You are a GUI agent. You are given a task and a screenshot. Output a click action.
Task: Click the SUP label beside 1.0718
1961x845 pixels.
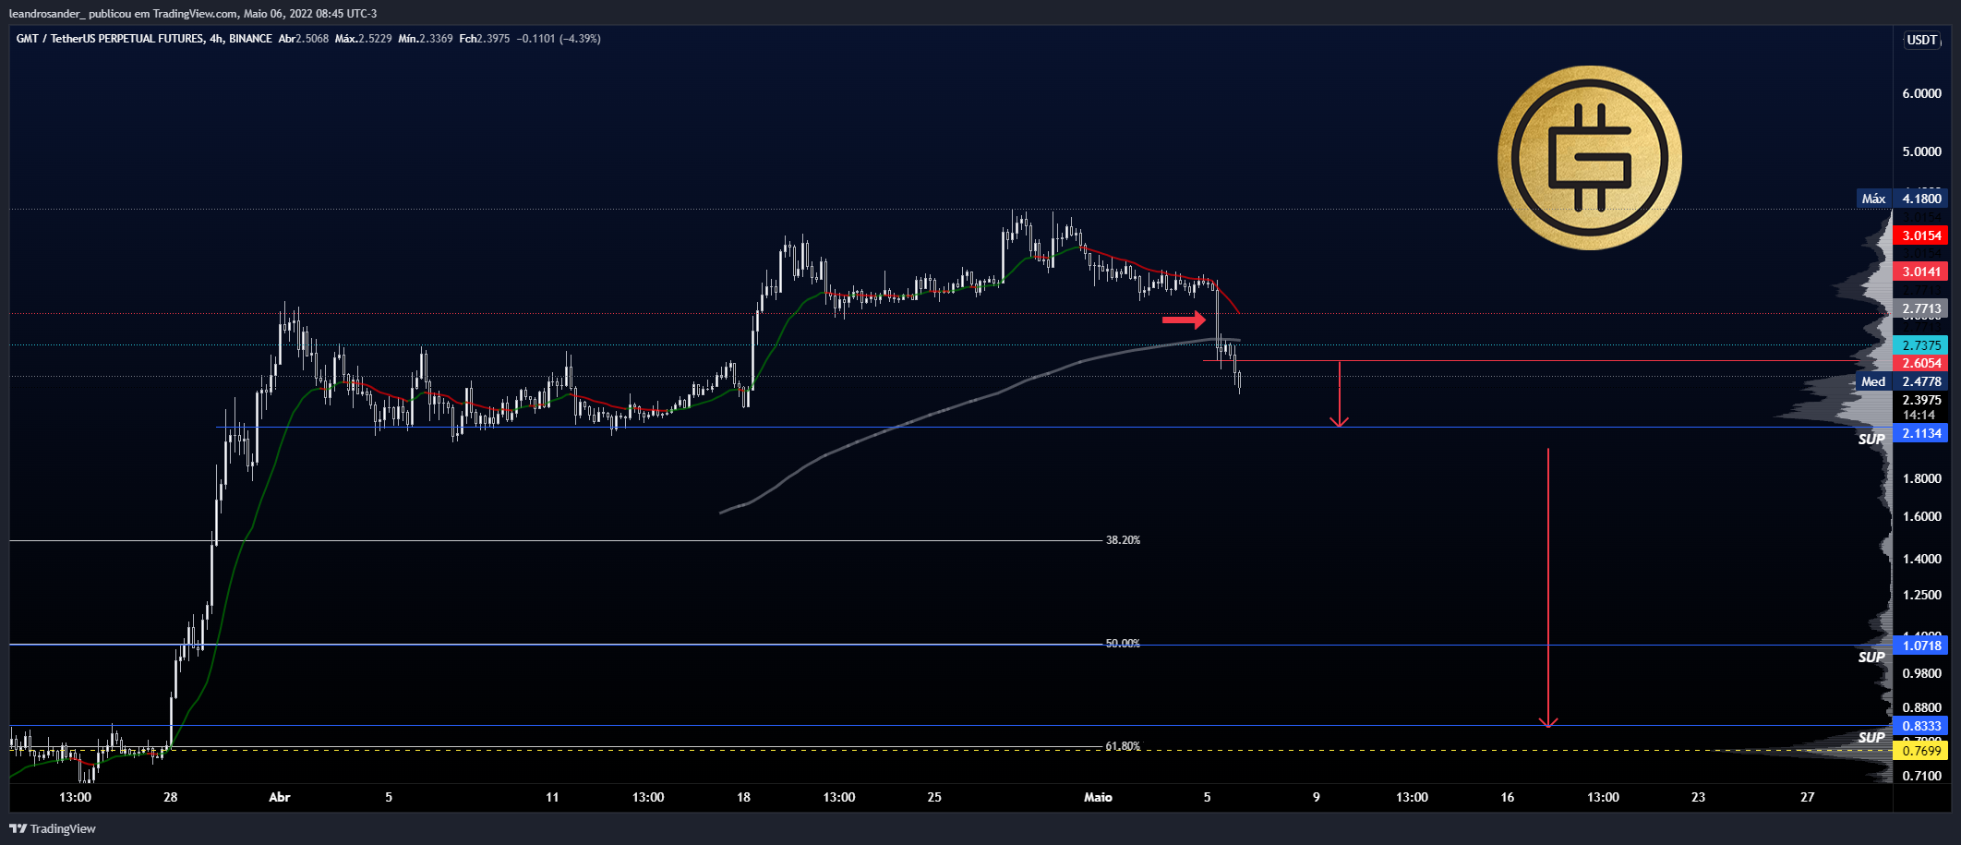click(x=1871, y=658)
